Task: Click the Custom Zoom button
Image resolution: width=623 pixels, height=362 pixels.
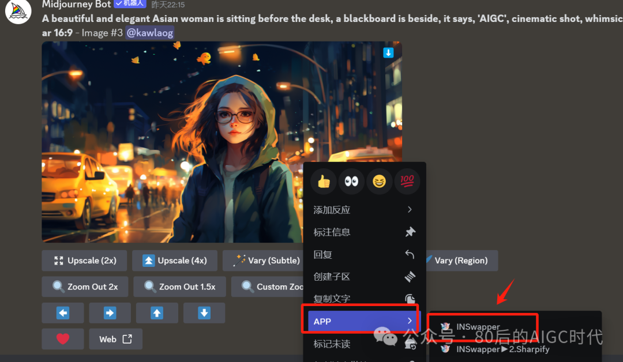Action: [268, 286]
